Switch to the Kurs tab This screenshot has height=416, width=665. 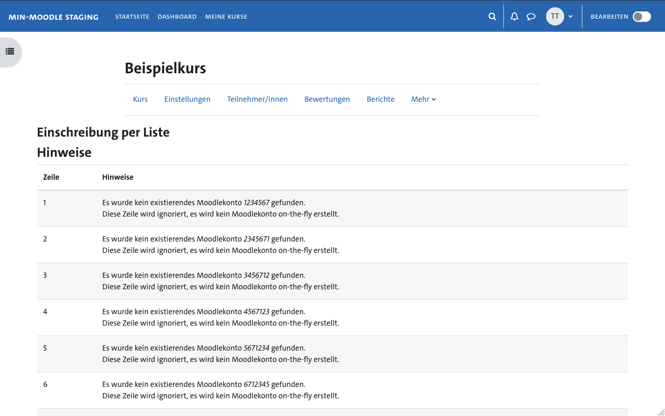pyautogui.click(x=140, y=99)
